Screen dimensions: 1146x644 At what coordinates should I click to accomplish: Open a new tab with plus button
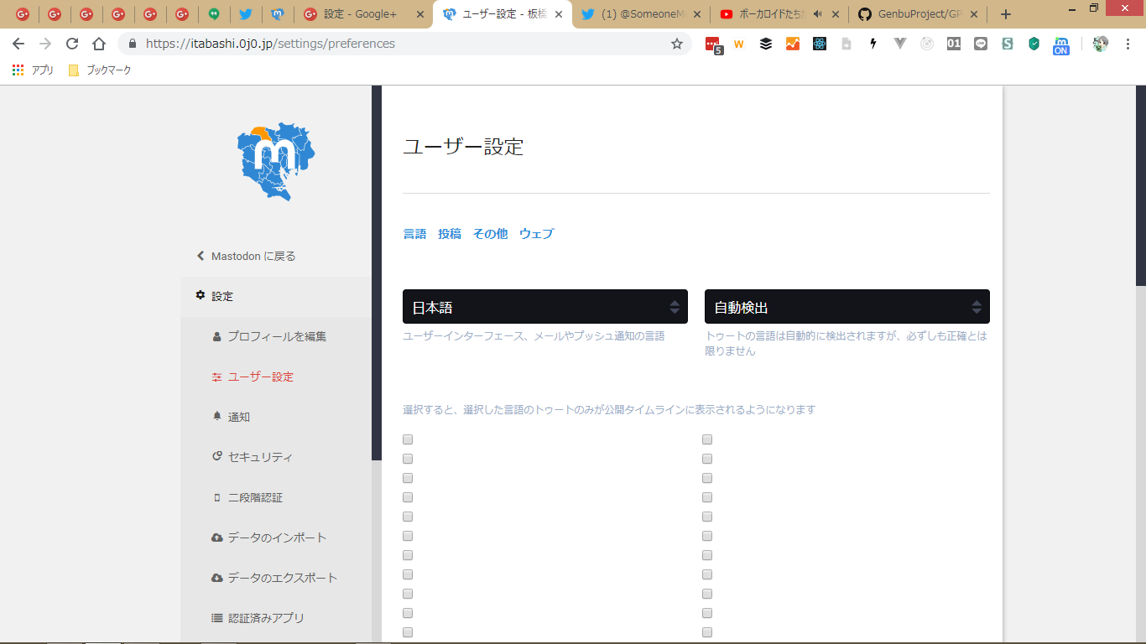click(x=1006, y=14)
